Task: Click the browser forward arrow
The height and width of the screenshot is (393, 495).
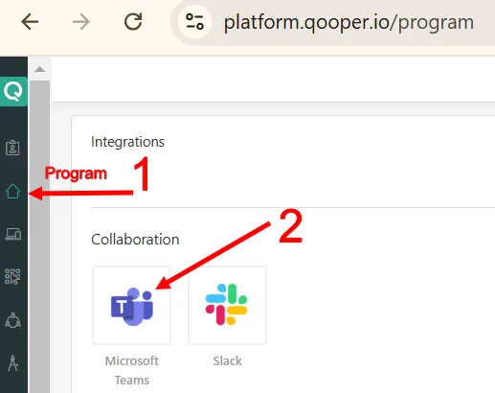Action: [x=81, y=22]
